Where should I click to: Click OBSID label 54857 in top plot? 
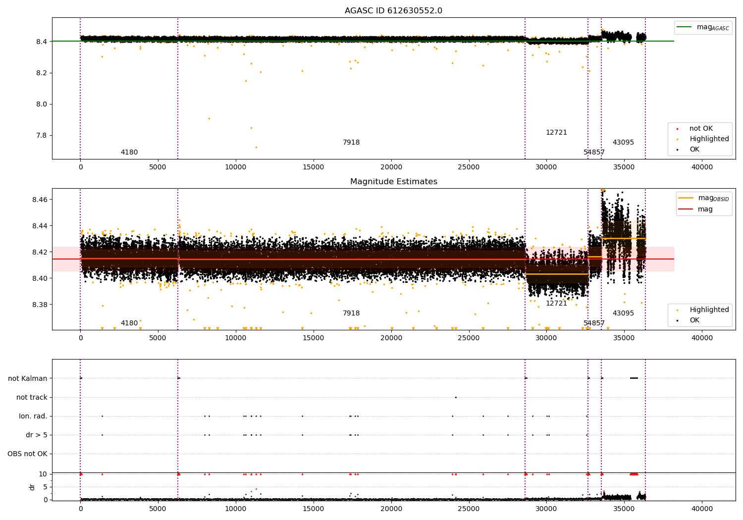(x=594, y=153)
